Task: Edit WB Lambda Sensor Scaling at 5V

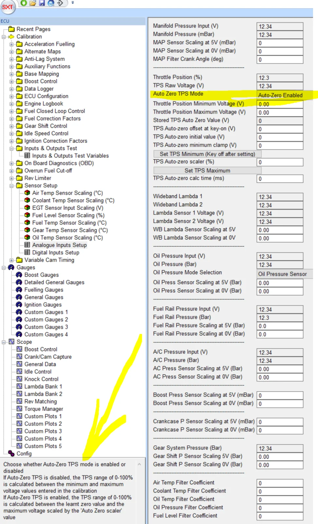Action: click(x=280, y=230)
